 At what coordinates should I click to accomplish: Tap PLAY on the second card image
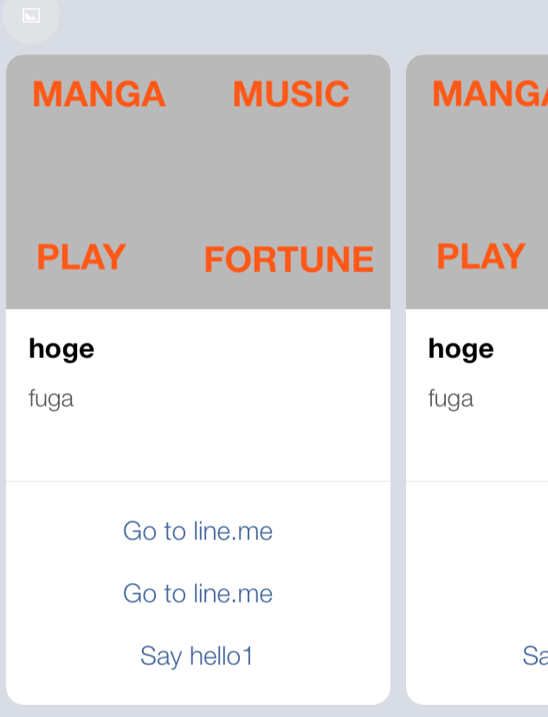480,257
